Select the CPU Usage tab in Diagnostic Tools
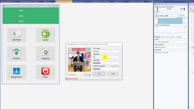 click(x=179, y=37)
